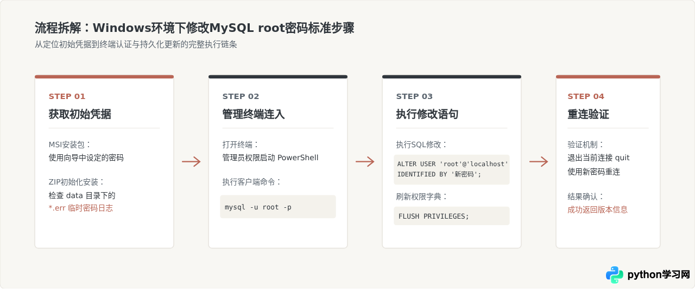Click the code block "mysql -u root -p"

point(278,207)
